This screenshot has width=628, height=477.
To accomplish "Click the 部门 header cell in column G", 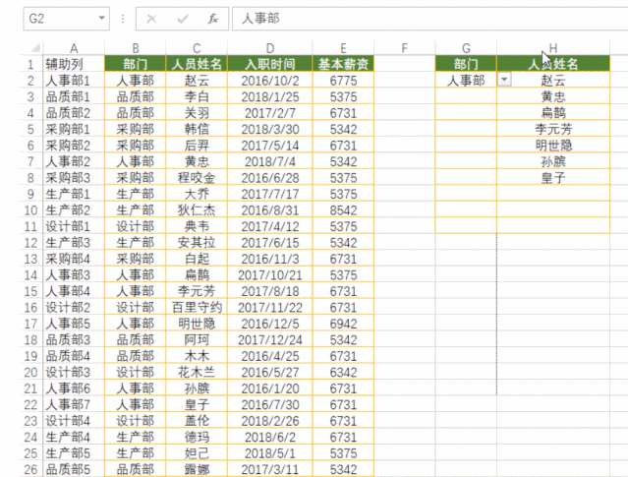I will (466, 64).
